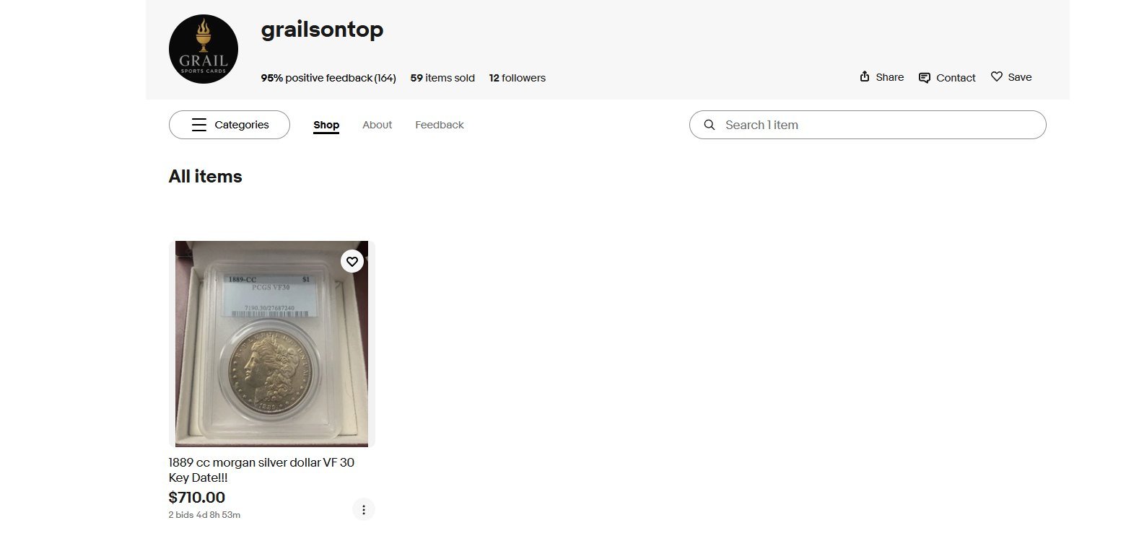Focus the Search 1 item field

point(868,125)
